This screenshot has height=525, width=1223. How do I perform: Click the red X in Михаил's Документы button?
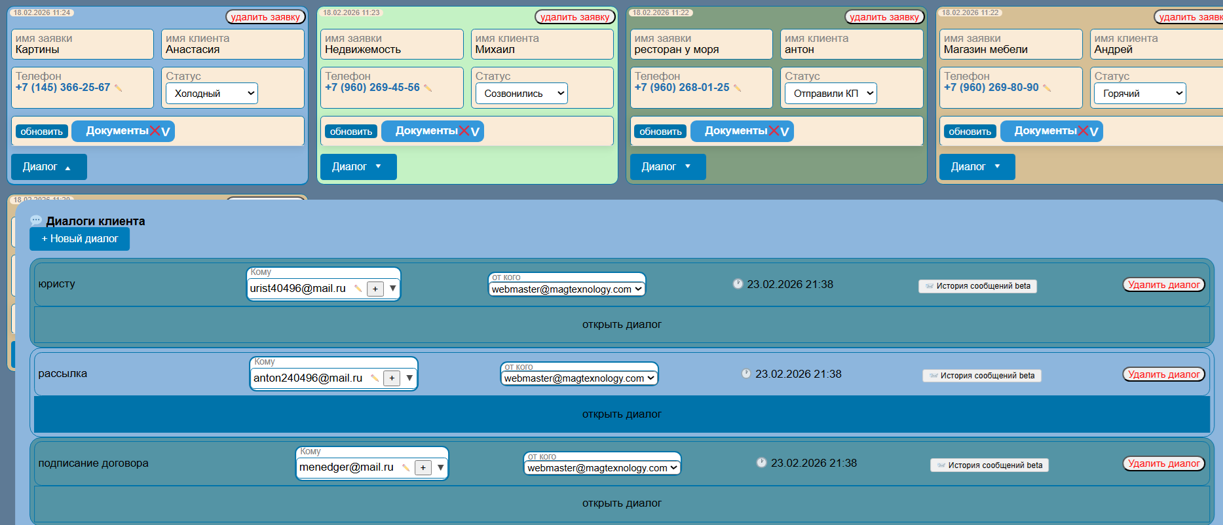pyautogui.click(x=464, y=131)
